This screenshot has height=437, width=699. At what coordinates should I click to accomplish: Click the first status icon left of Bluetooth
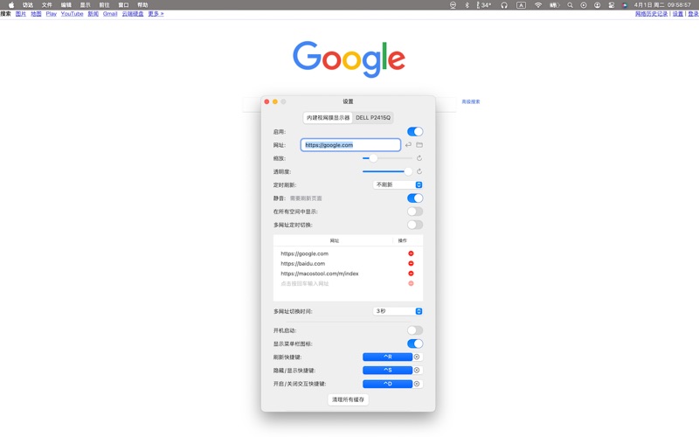[x=453, y=5]
